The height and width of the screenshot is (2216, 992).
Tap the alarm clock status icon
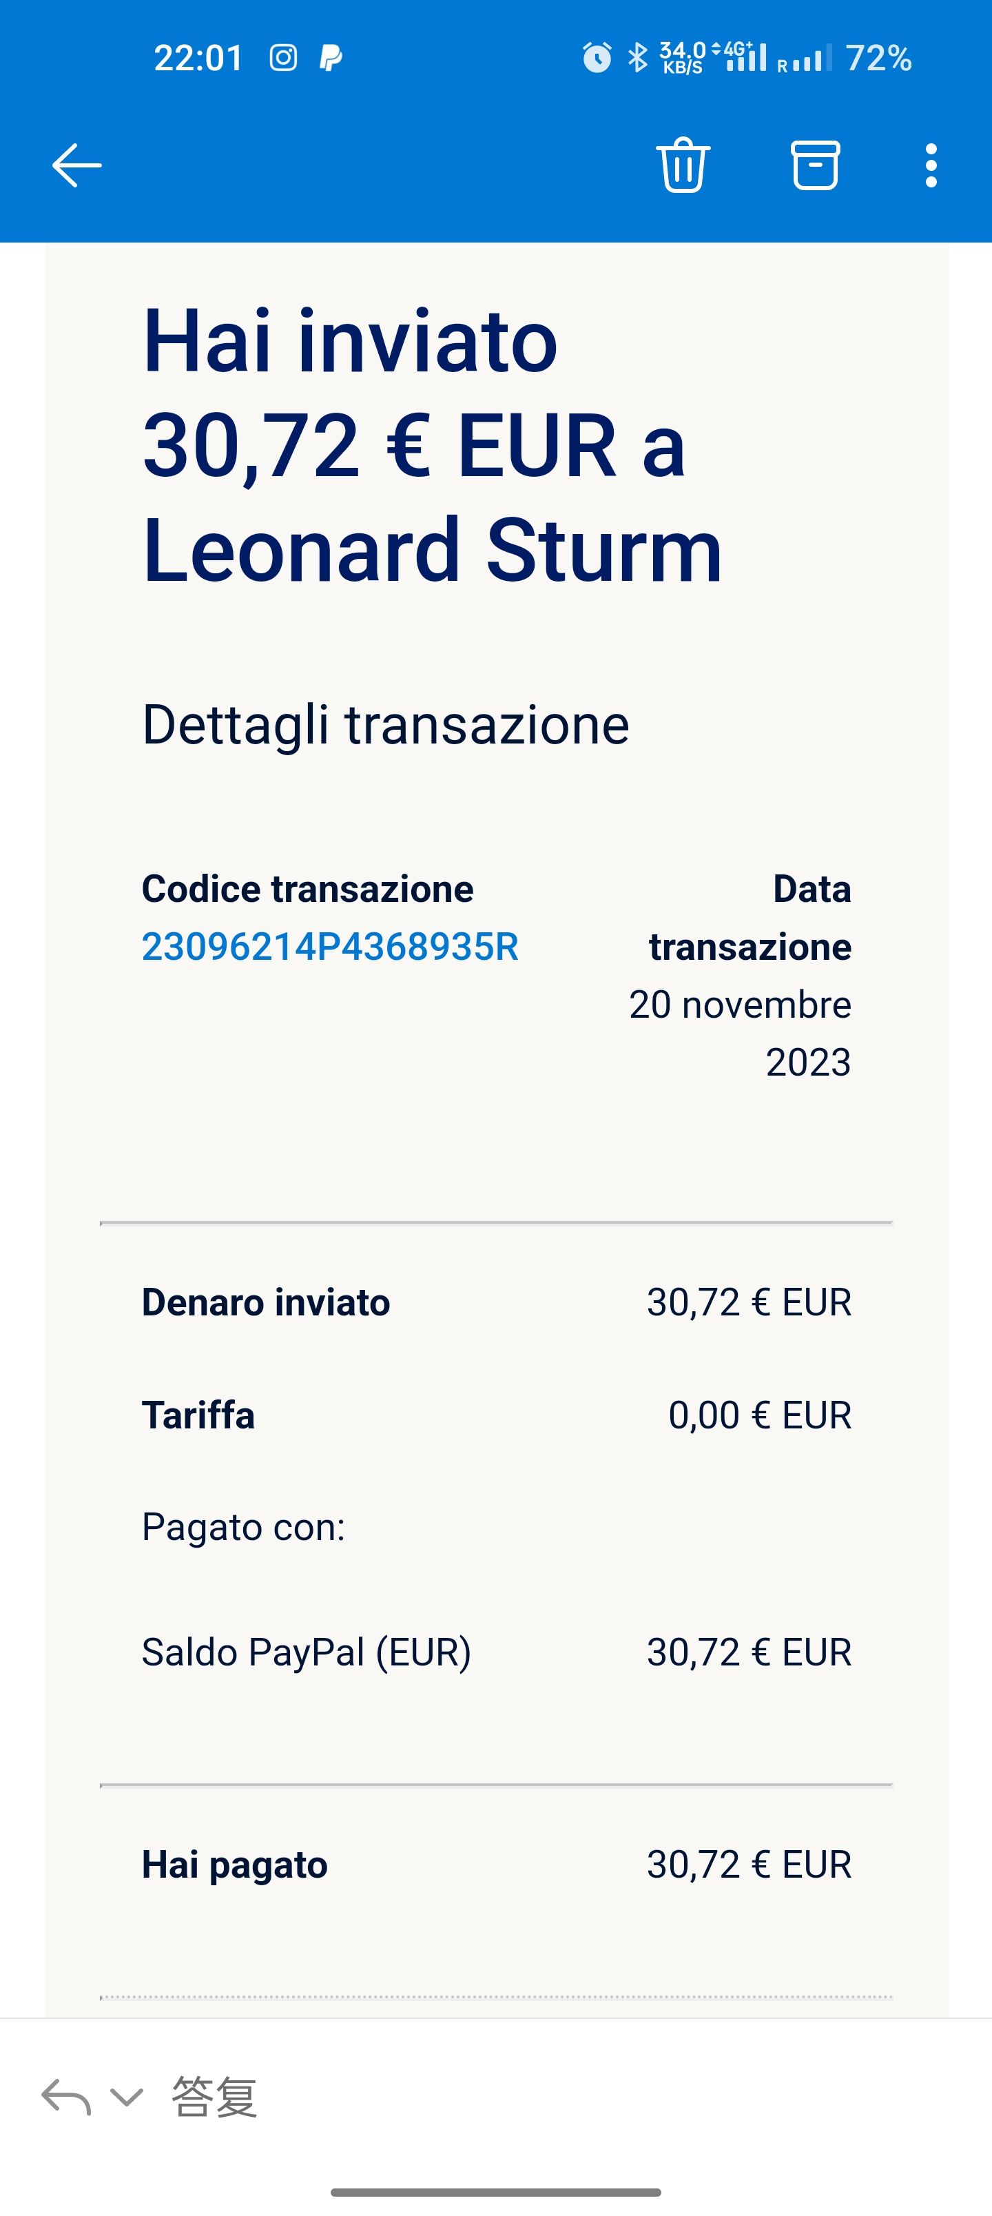597,59
